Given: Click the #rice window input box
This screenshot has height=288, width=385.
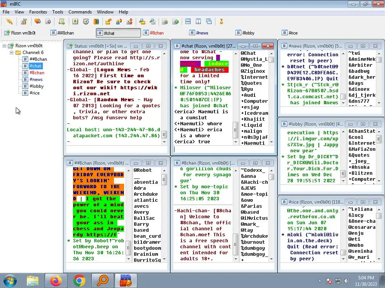Looking at the screenshot, I should (331, 266).
